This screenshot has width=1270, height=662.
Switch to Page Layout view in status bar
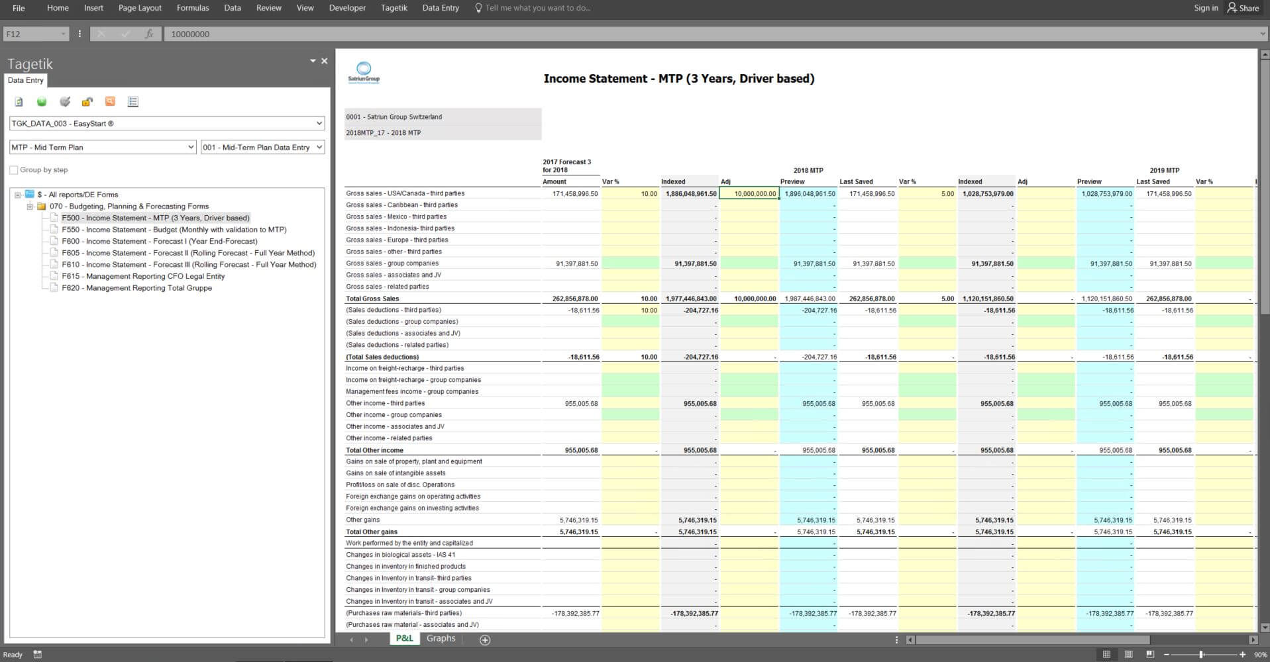[x=1128, y=655]
